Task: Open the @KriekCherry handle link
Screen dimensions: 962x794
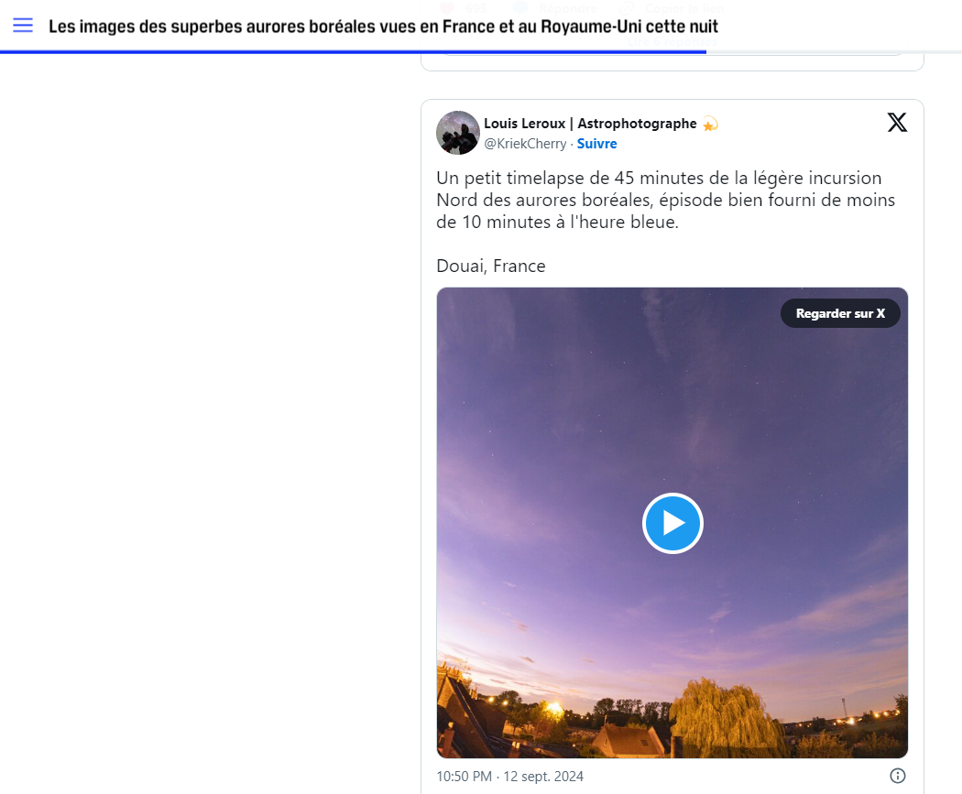Action: [x=525, y=144]
